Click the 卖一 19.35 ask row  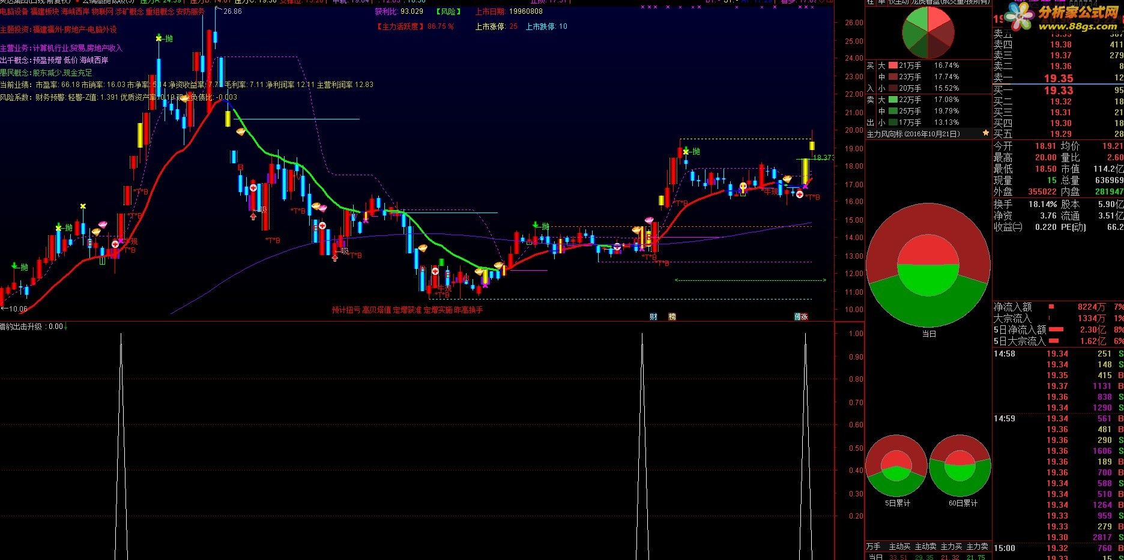(x=1058, y=78)
